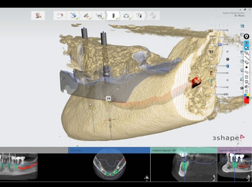Toggle visibility dot for teal guide item
This screenshot has height=187, width=252.
(227, 80)
